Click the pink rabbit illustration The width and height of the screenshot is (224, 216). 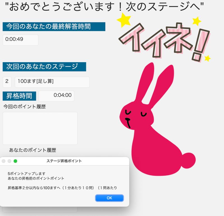pos(157,119)
